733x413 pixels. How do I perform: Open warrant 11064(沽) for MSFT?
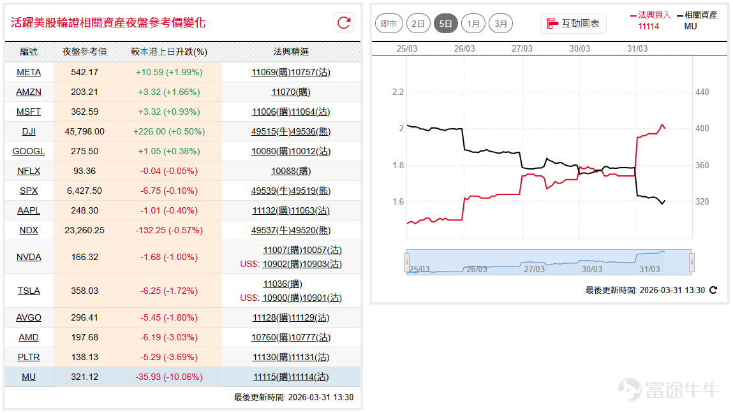311,112
